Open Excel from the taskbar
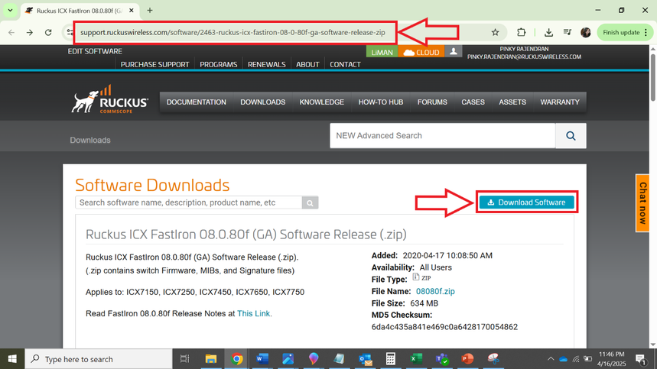657x369 pixels. [416, 359]
